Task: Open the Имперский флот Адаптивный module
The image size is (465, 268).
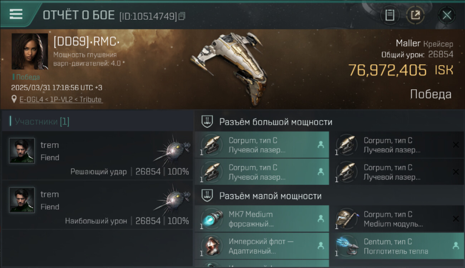Action: coord(262,246)
